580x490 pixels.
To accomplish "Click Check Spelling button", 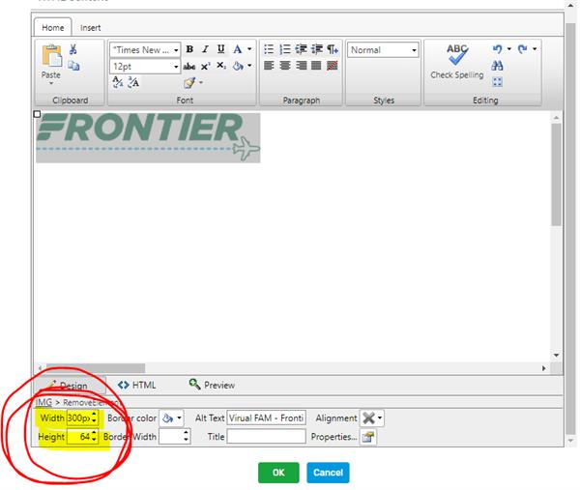I will tap(457, 62).
